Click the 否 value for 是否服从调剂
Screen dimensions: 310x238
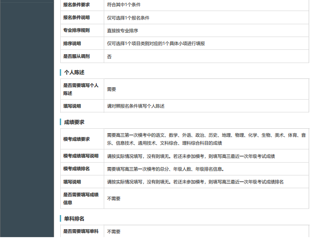pos(109,56)
